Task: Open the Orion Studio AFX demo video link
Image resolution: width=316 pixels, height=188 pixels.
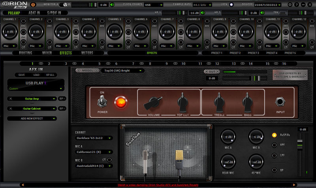Action: pos(158,185)
